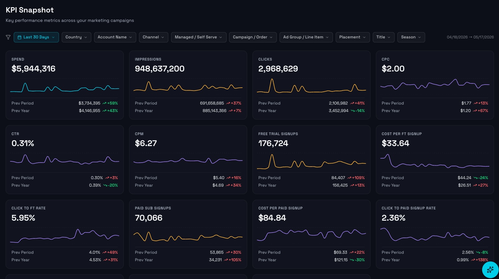499x279 pixels.
Task: Click the 2,968,629 clicks value
Action: (278, 69)
